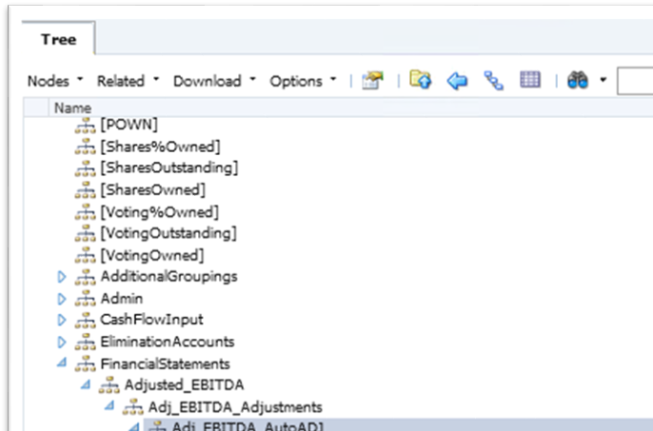Viewport: 653px width, 431px height.
Task: Open the Download menu
Action: pos(214,81)
